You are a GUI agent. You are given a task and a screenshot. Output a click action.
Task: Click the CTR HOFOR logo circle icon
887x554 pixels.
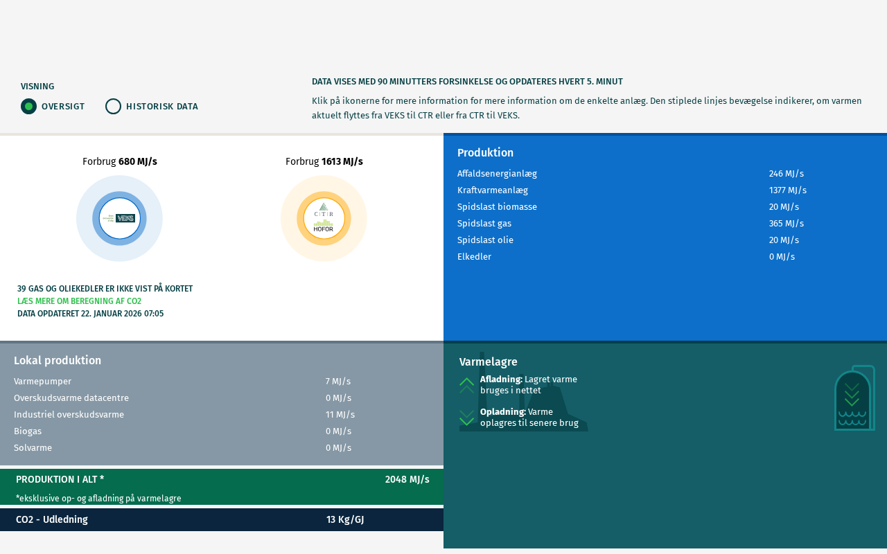pyautogui.click(x=324, y=218)
